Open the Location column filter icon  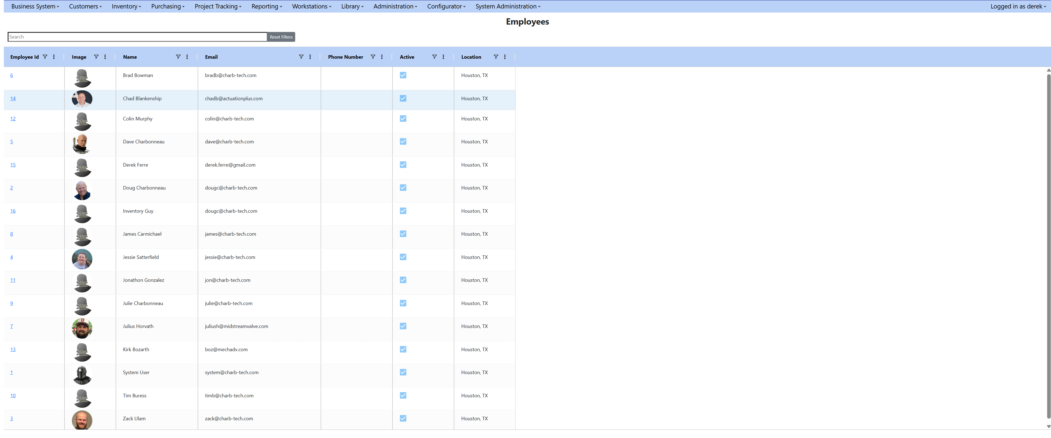point(496,57)
